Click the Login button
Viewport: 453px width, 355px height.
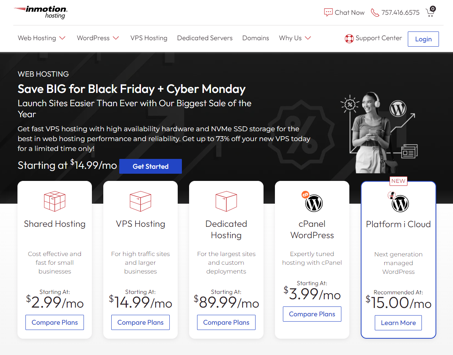pos(423,39)
